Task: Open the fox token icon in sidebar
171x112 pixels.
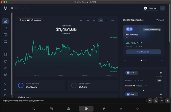Action: point(5,75)
